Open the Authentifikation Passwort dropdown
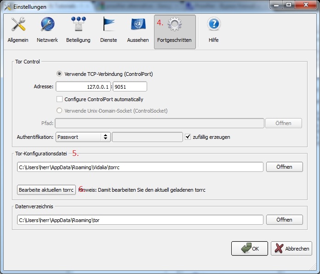The width and height of the screenshot is (320, 274). point(83,137)
